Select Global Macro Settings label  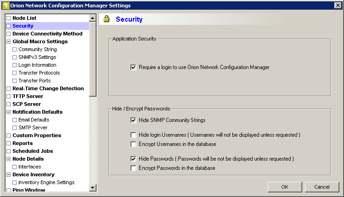tap(40, 41)
